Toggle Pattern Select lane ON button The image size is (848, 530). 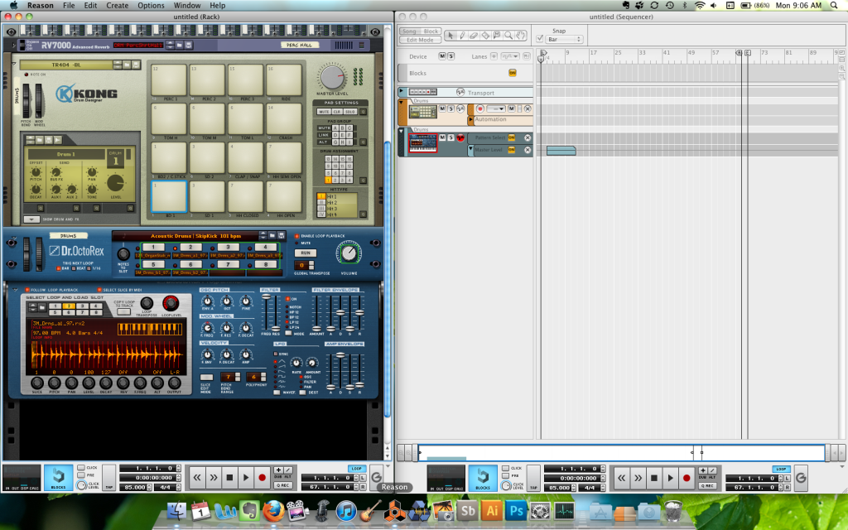512,138
